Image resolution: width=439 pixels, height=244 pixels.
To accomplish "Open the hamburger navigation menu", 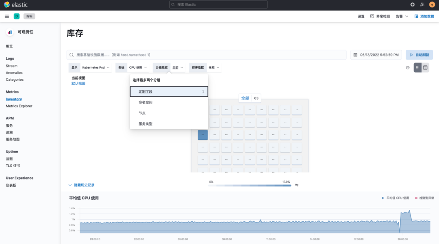I will pos(7,16).
